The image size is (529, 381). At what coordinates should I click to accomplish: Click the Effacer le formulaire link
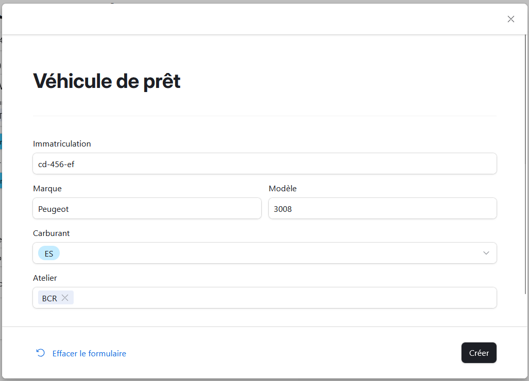[x=89, y=353]
